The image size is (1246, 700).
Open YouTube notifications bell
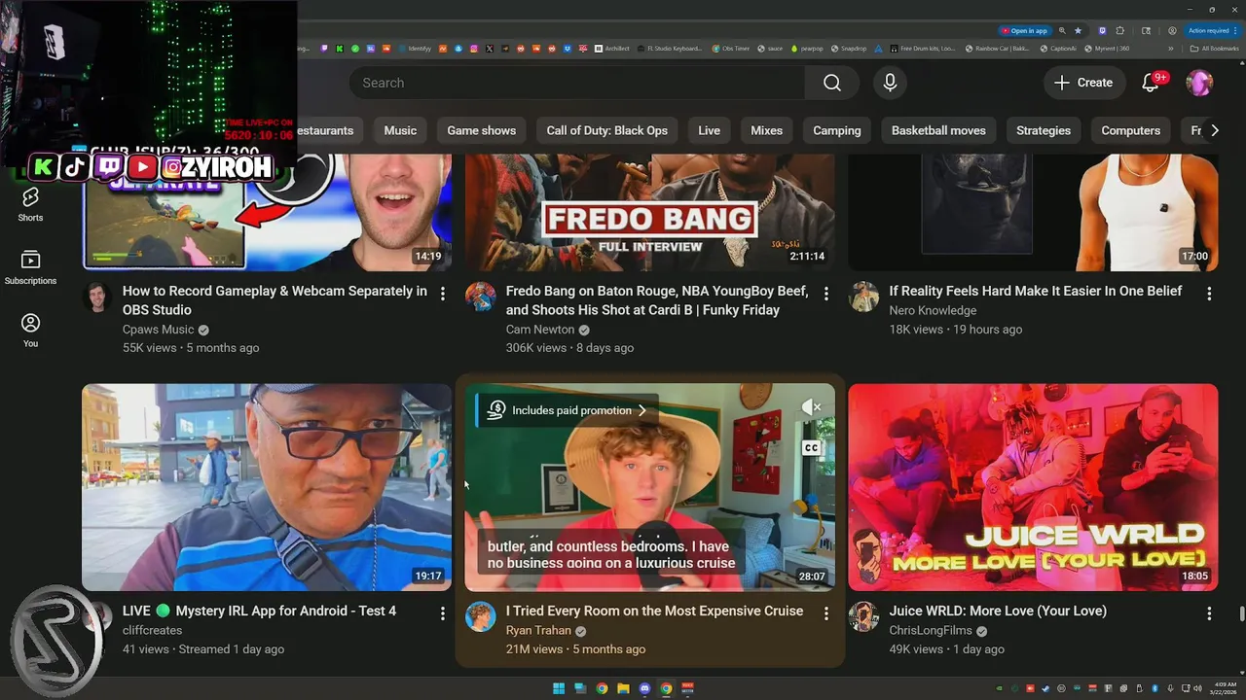1151,83
